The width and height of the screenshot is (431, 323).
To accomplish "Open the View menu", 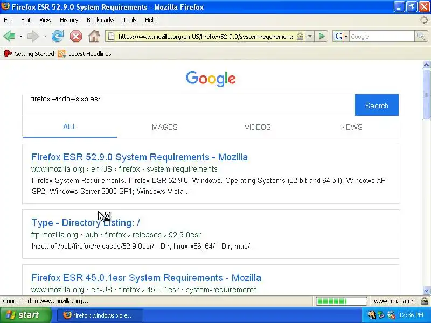I will pyautogui.click(x=45, y=20).
